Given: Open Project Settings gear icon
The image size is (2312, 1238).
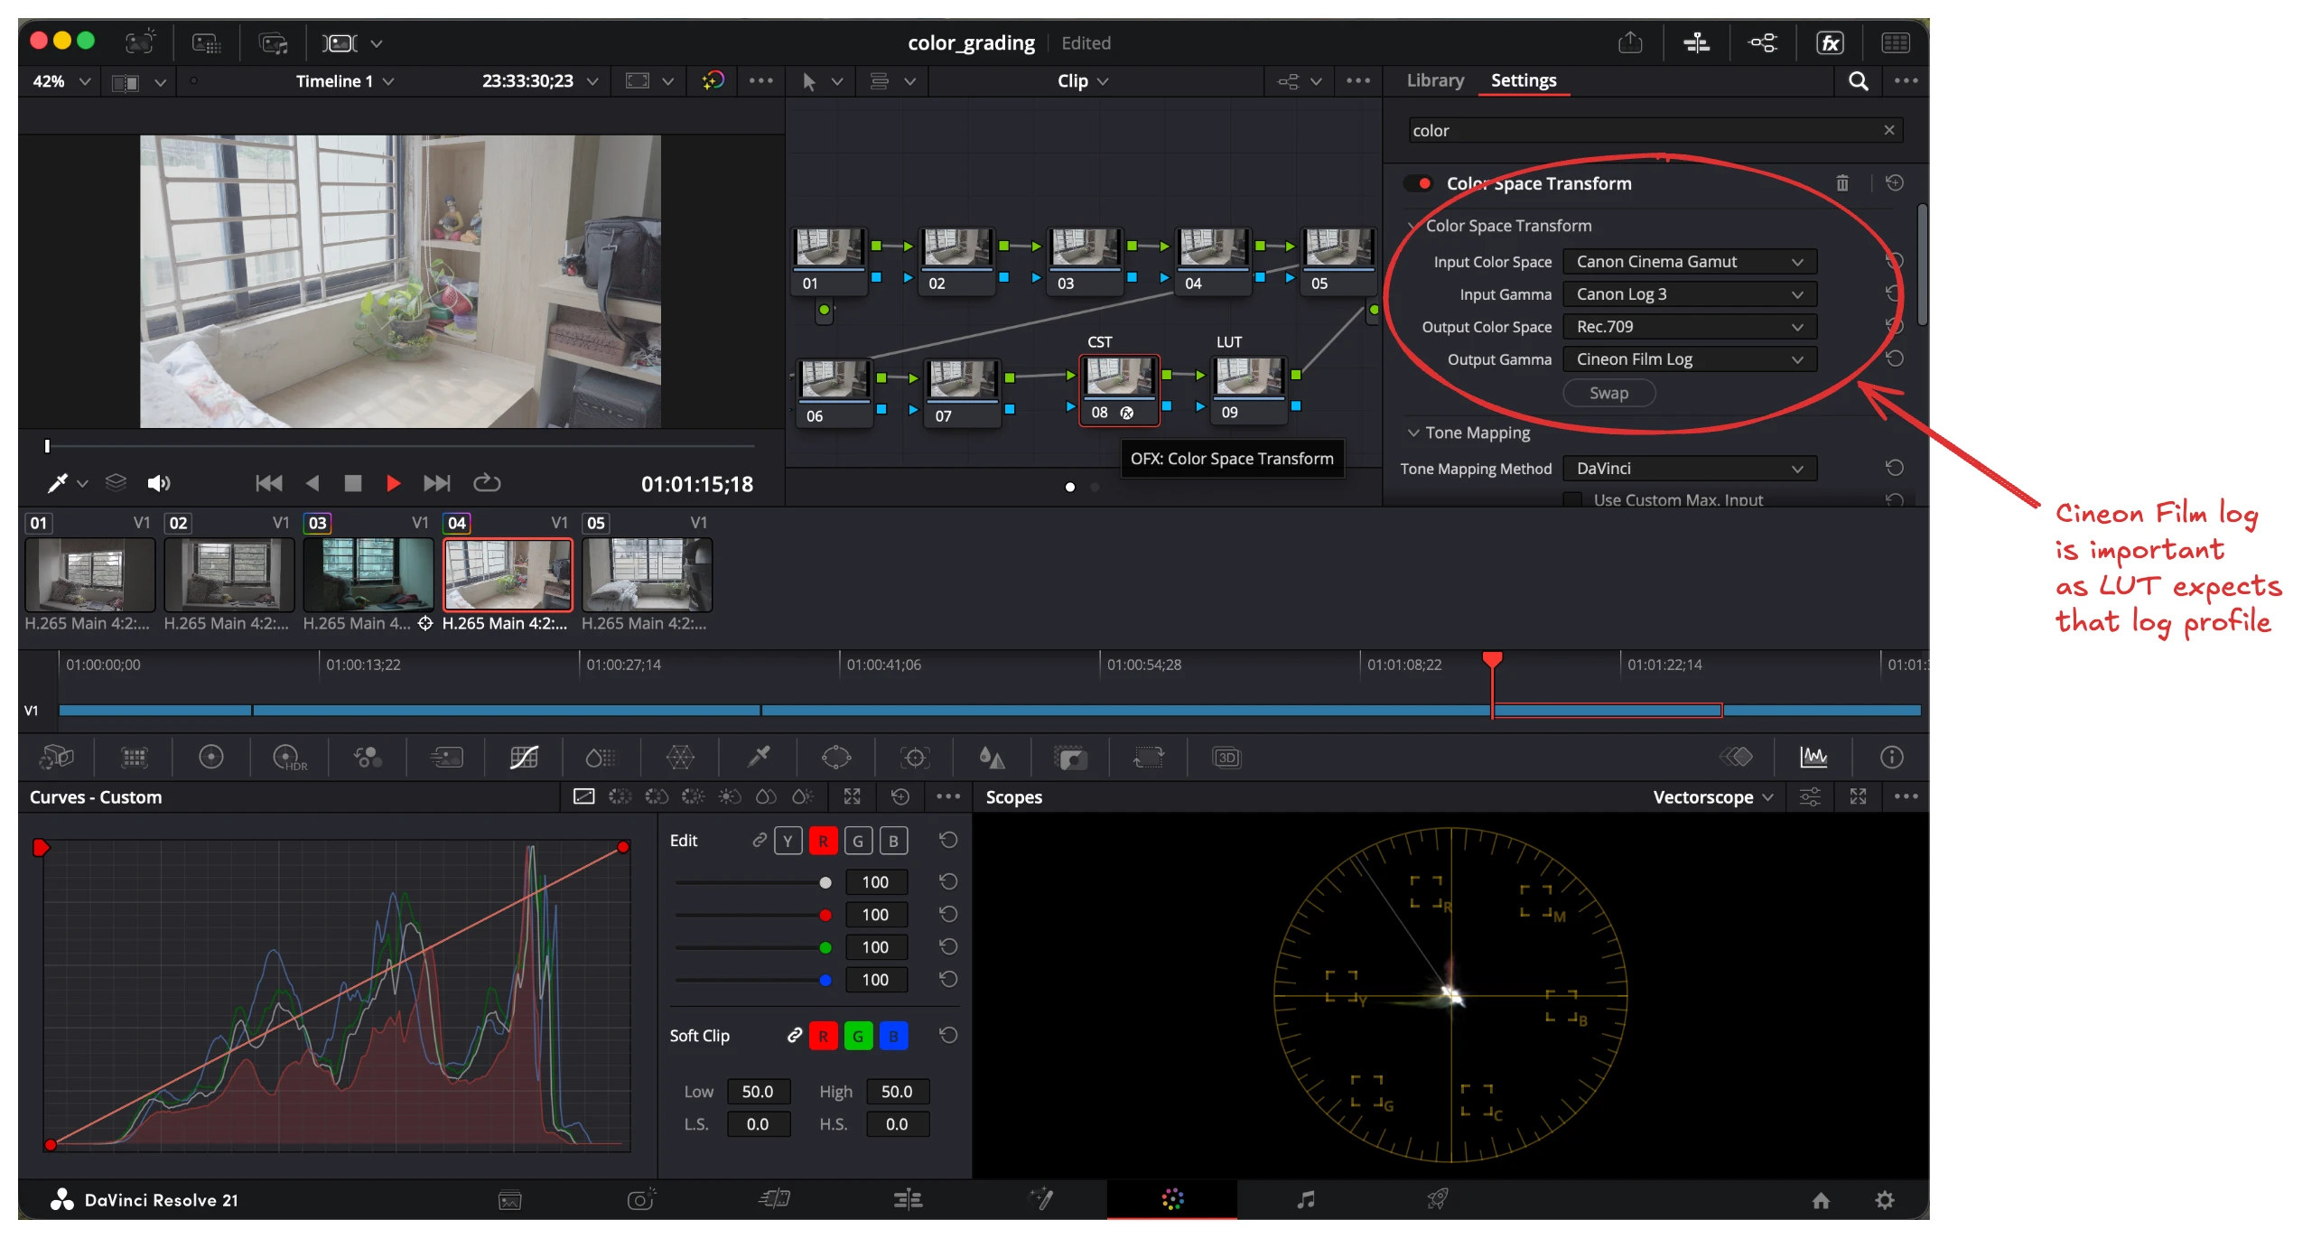Looking at the screenshot, I should (x=1885, y=1200).
